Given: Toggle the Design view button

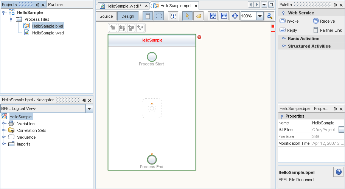Looking at the screenshot, I should click(x=127, y=16).
